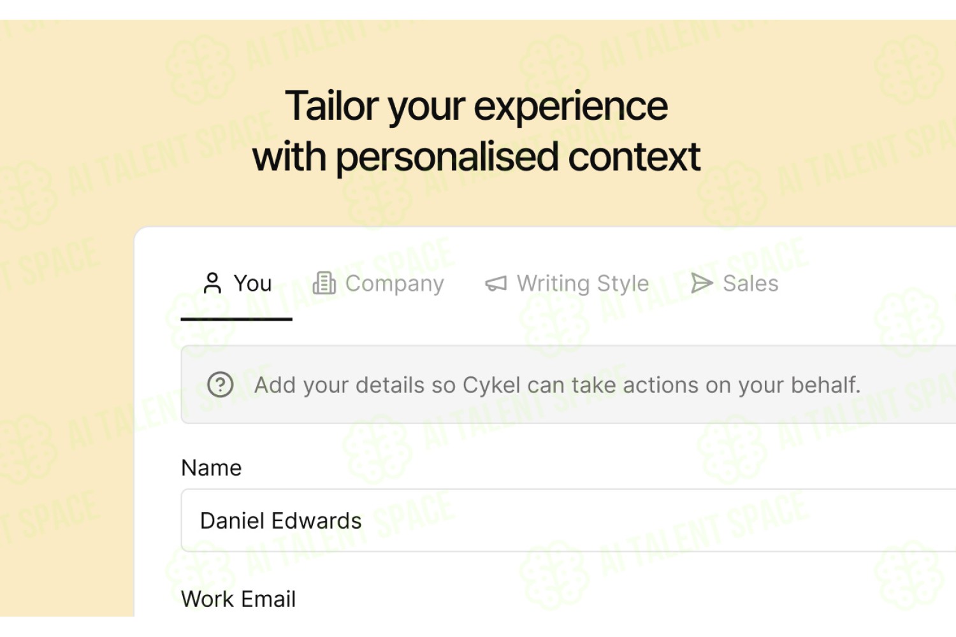Click the question mark help icon

[x=221, y=385]
